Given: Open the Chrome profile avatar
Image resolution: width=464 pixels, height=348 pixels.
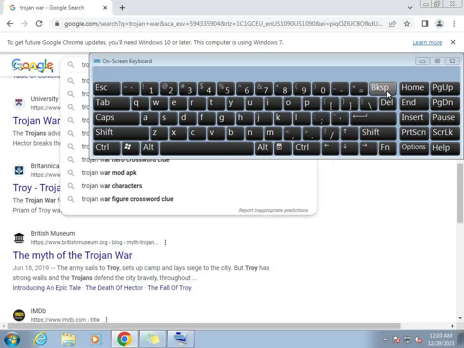Looking at the screenshot, I should click(440, 24).
